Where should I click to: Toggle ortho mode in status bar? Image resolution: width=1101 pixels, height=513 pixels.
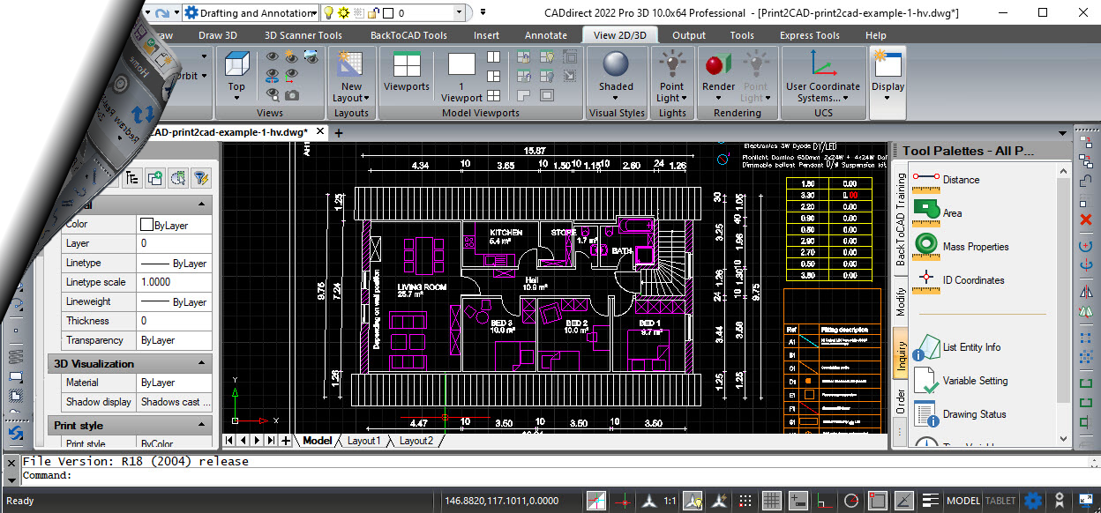click(824, 501)
